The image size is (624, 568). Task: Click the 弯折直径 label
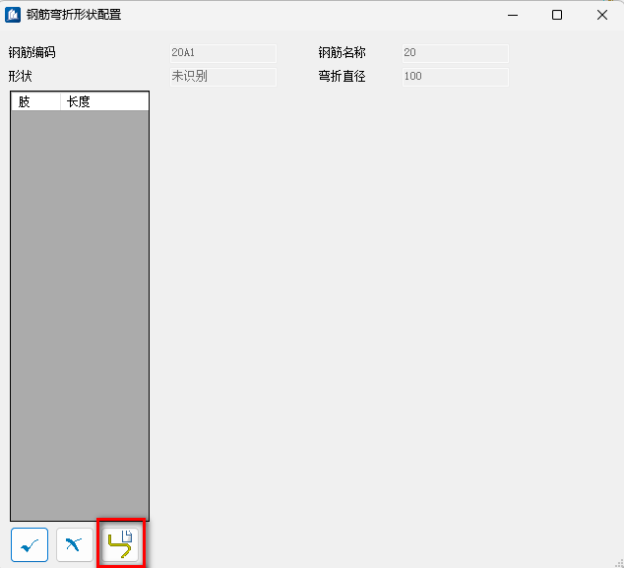(x=342, y=76)
